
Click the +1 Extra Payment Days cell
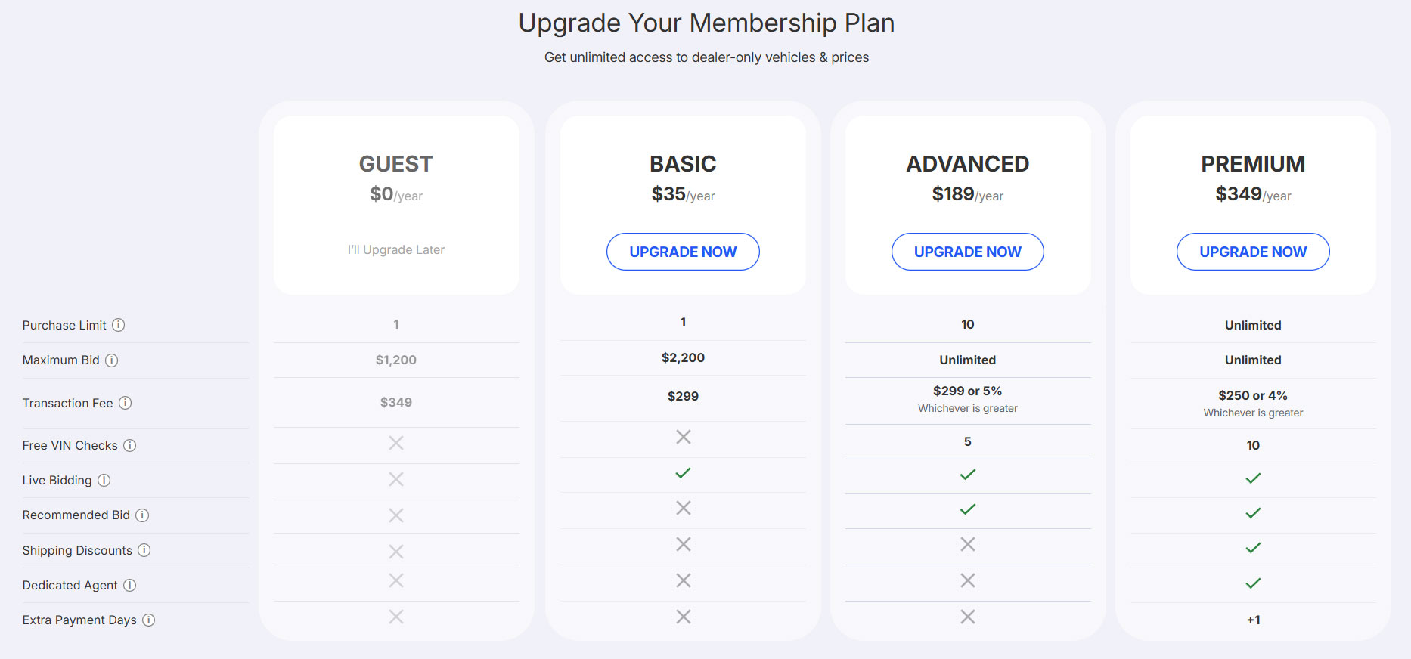tap(1253, 620)
